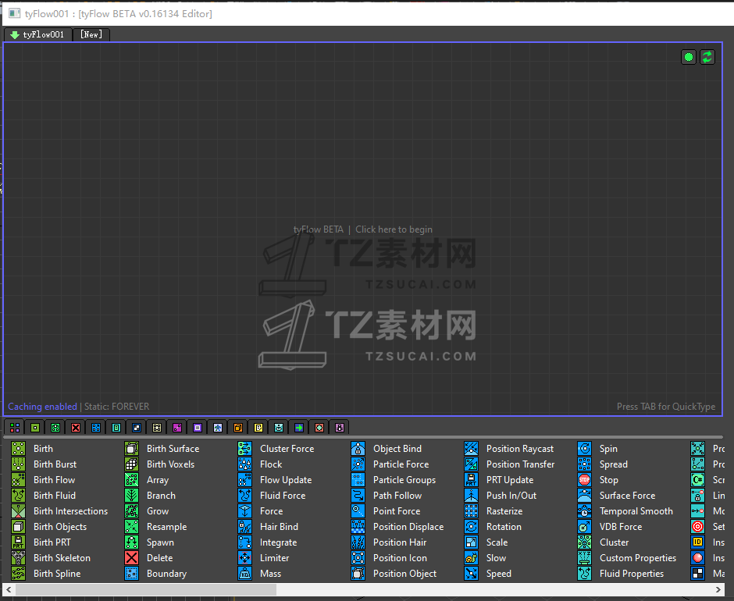
Task: Click the Object Bind padlock icon
Action: (x=358, y=449)
